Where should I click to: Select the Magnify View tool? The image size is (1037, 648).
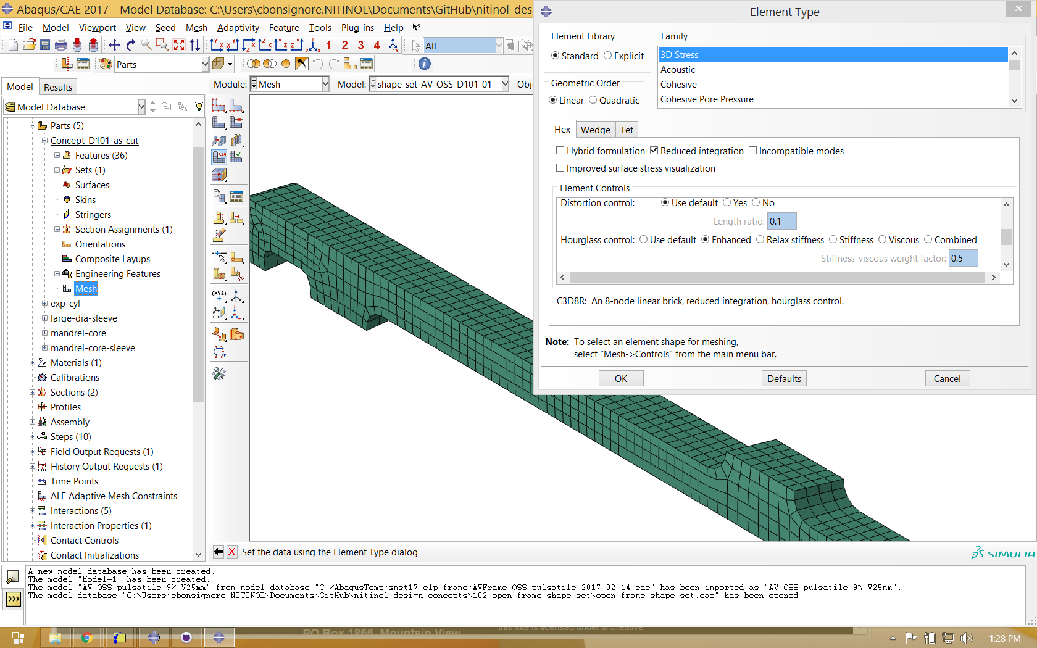(147, 45)
